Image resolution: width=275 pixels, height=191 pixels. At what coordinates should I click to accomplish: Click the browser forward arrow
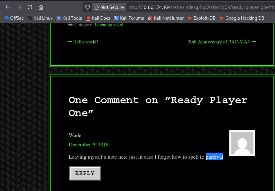tap(19, 7)
